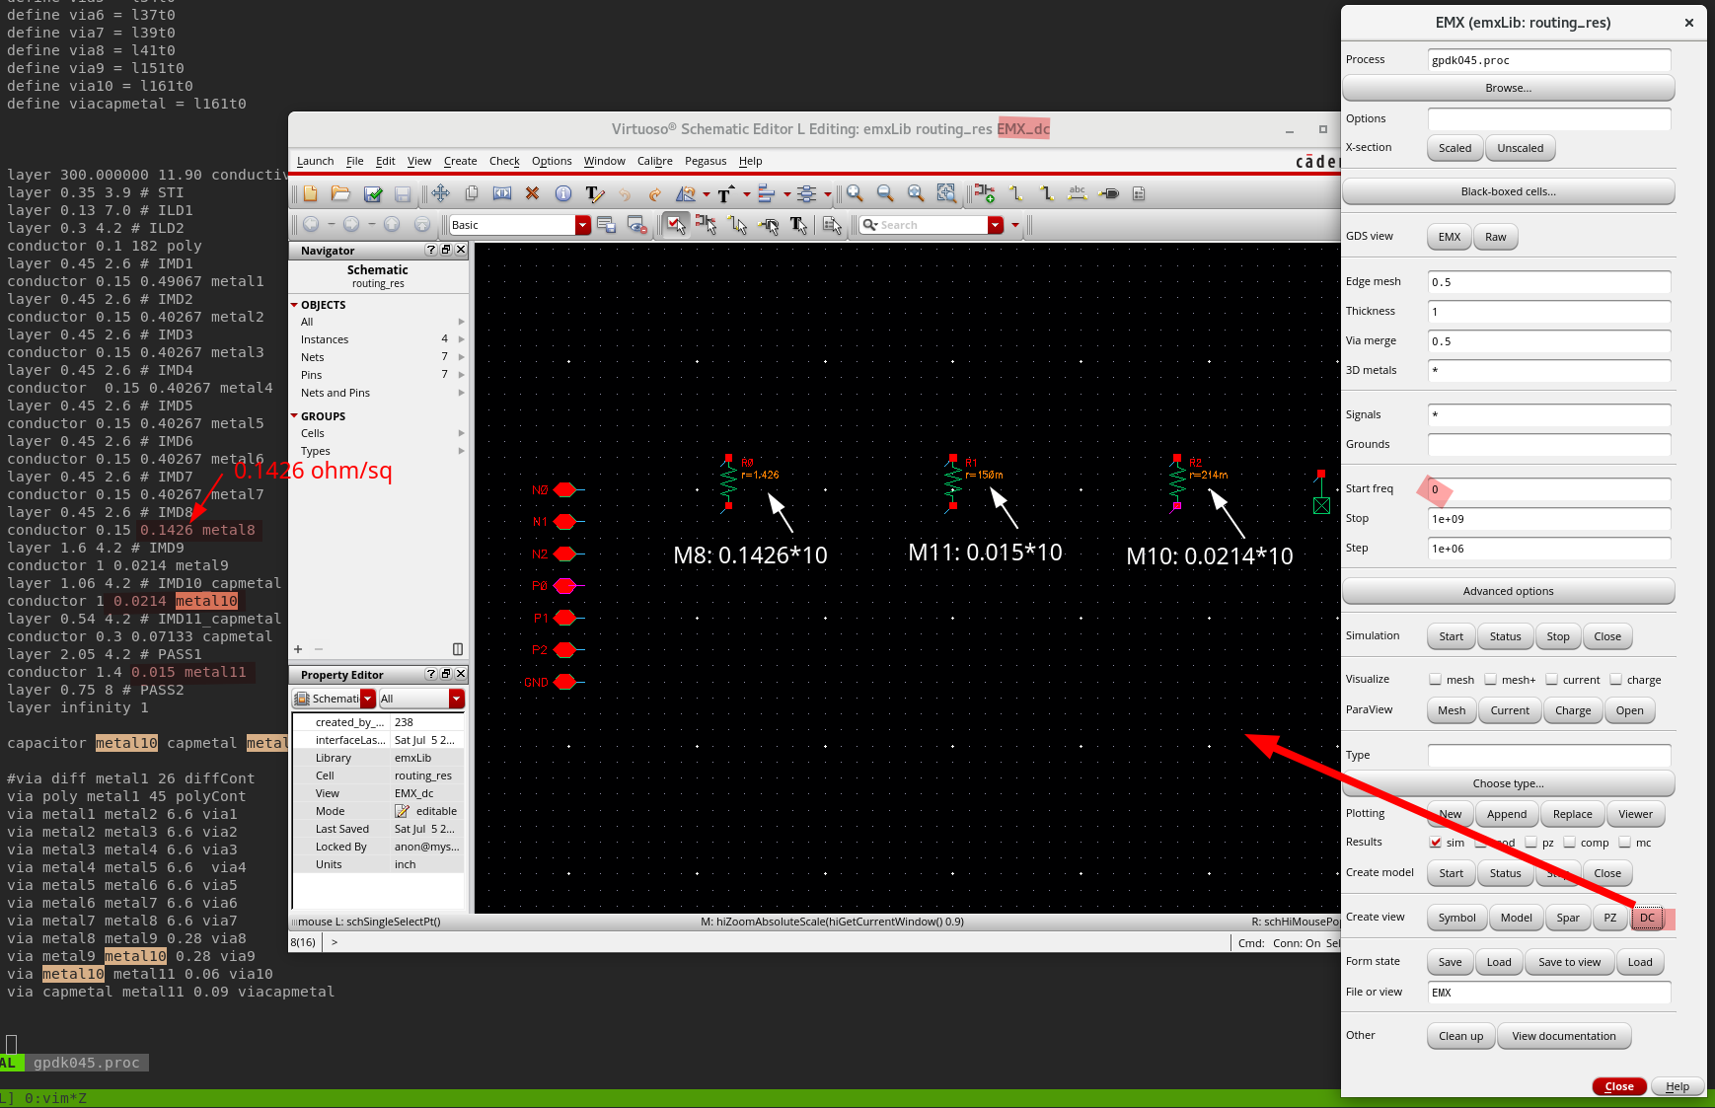Toggle the charge visualize checkbox

pyautogui.click(x=1616, y=679)
